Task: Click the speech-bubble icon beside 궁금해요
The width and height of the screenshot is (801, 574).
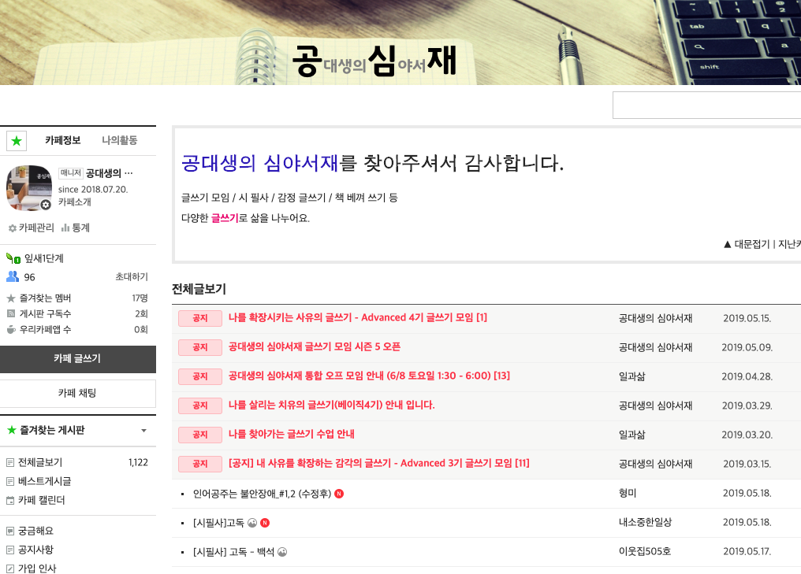Action: (x=9, y=531)
